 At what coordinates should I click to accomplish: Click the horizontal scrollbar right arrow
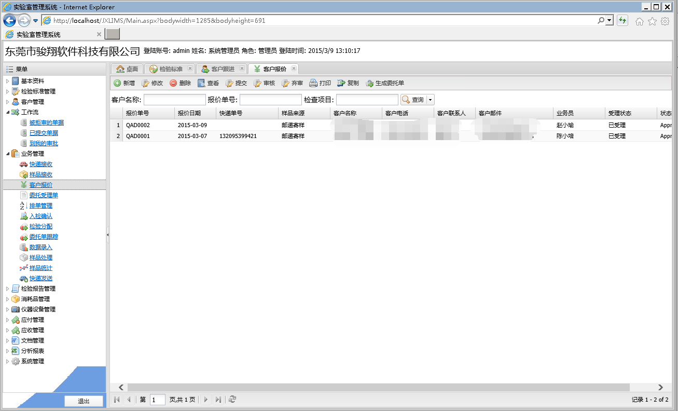(x=660, y=387)
